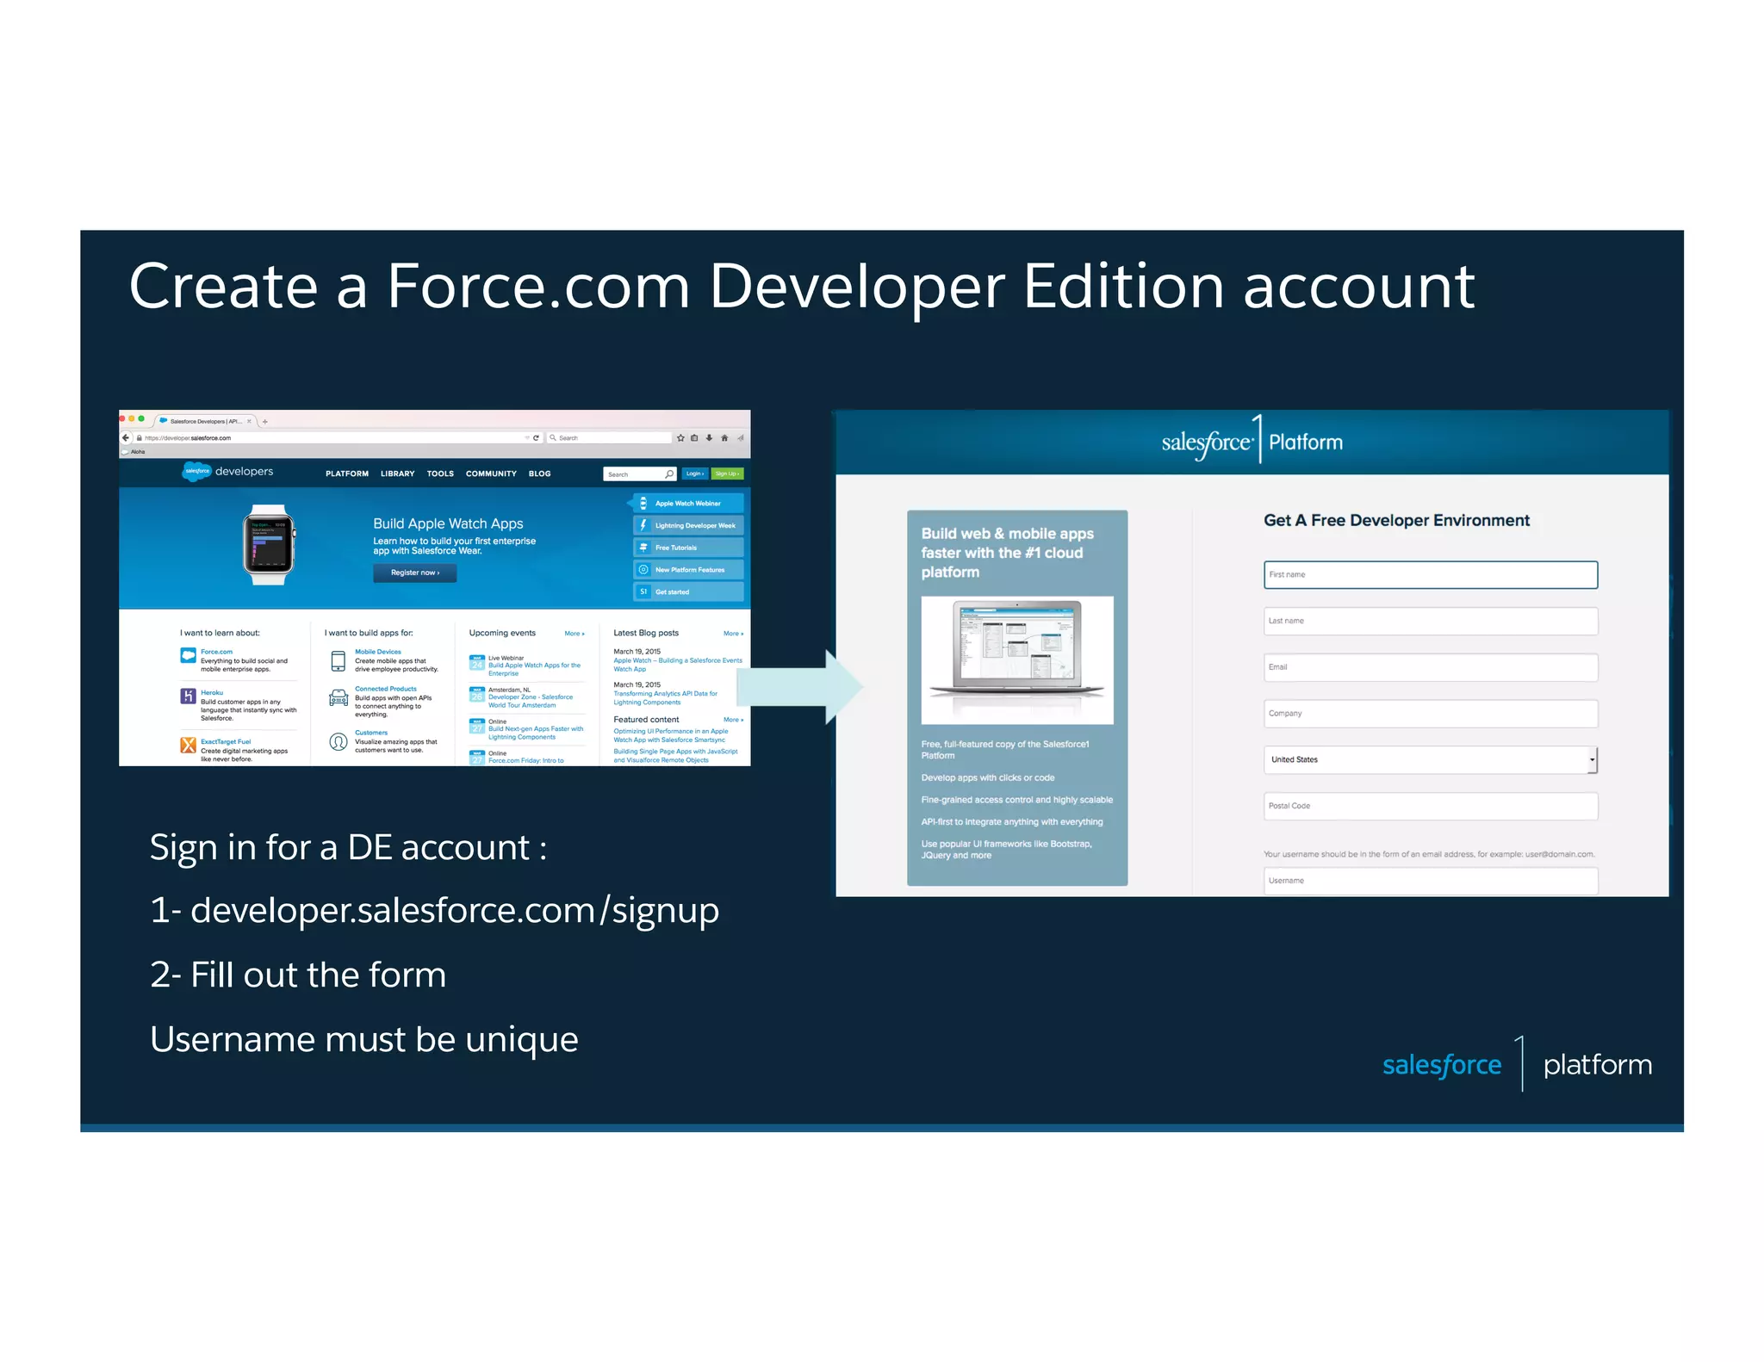Click Free Tutorials banner button
Image resolution: width=1764 pixels, height=1362 pixels.
coord(688,548)
